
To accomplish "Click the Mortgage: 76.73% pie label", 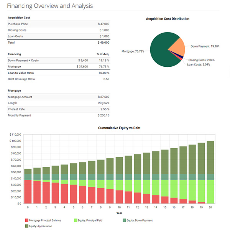I will [133, 51].
